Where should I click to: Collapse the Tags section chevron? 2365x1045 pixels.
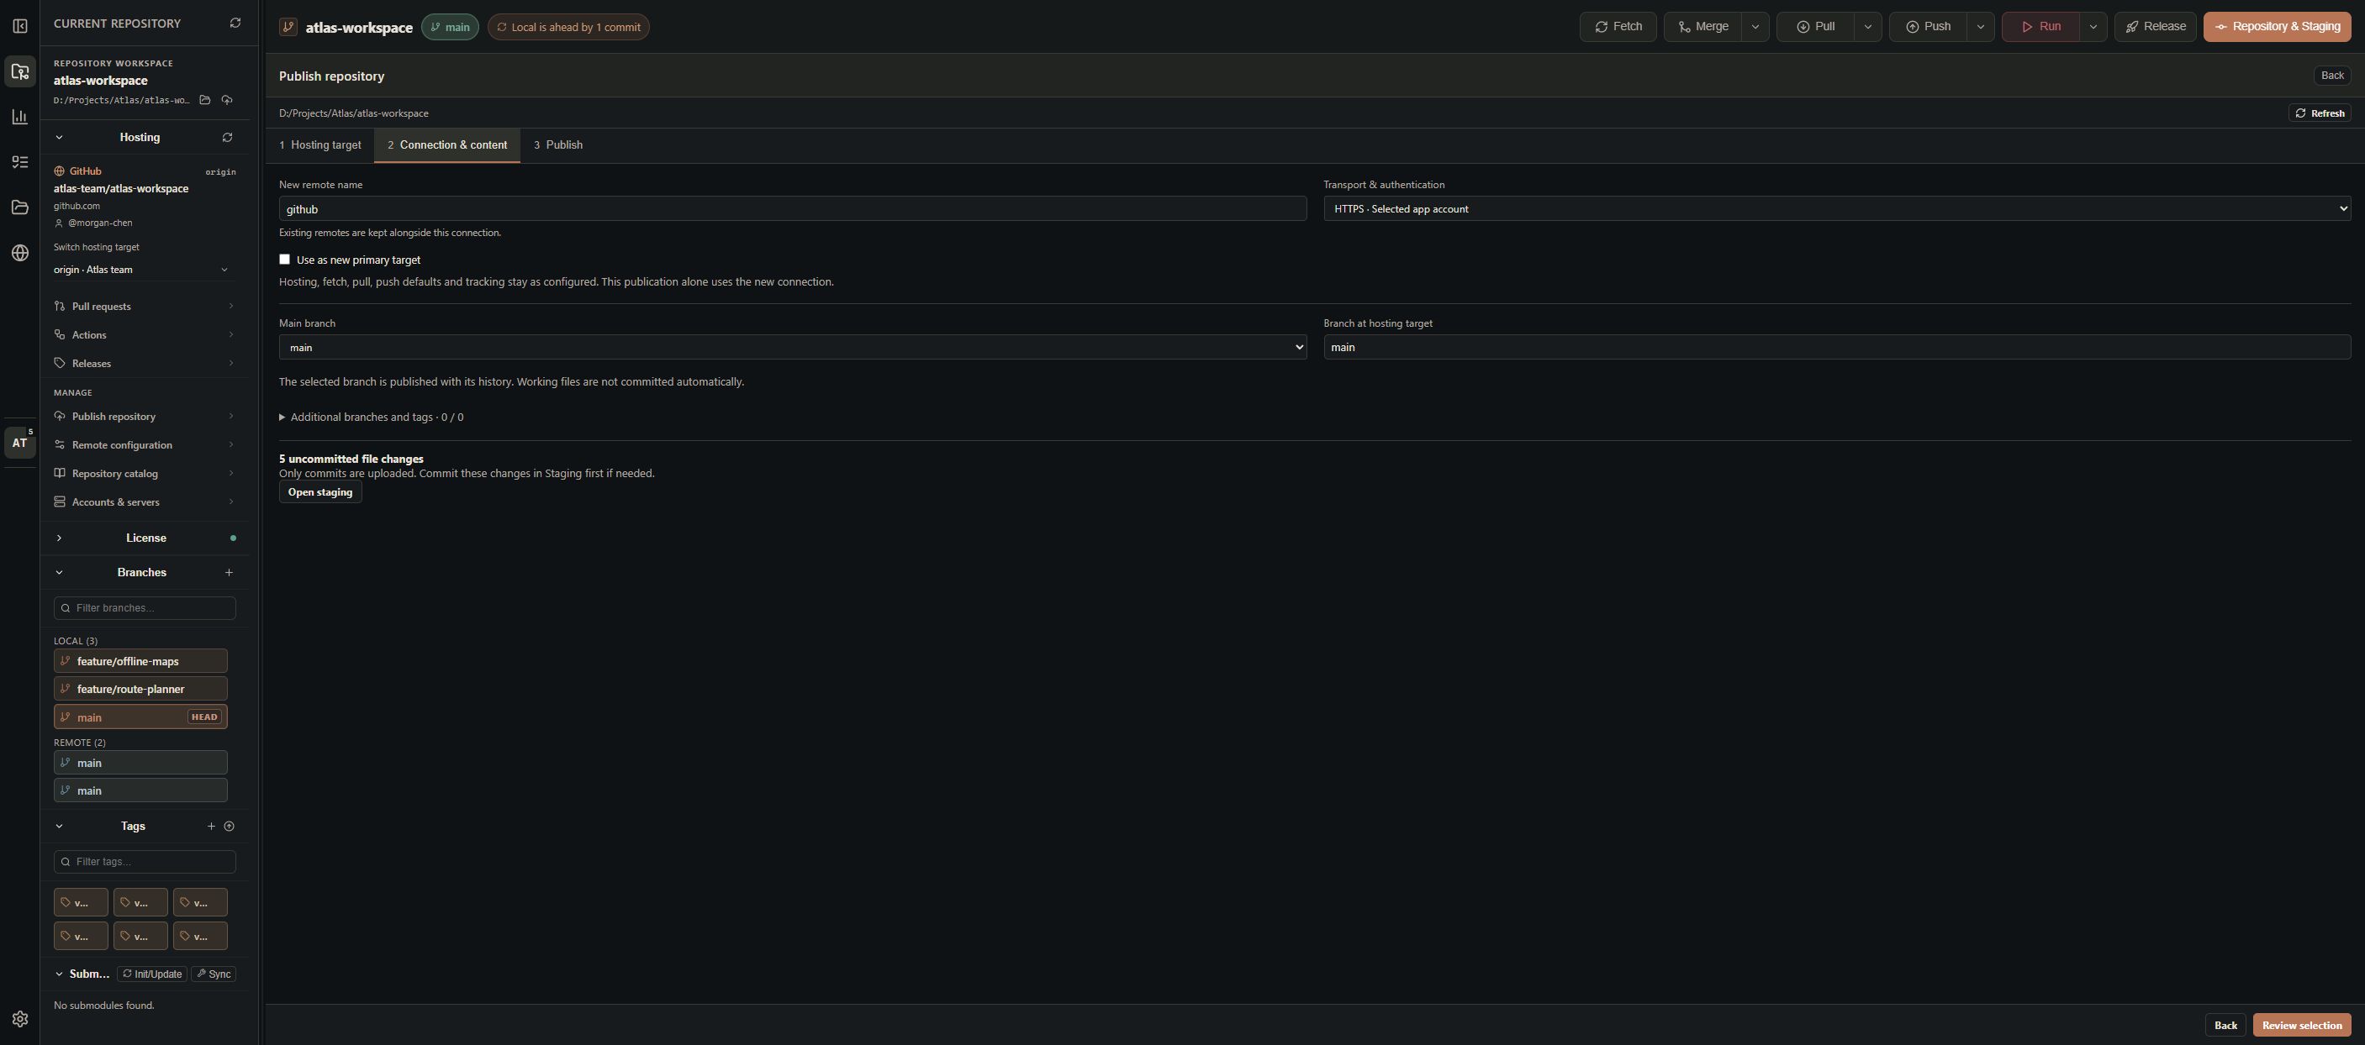[x=59, y=827]
